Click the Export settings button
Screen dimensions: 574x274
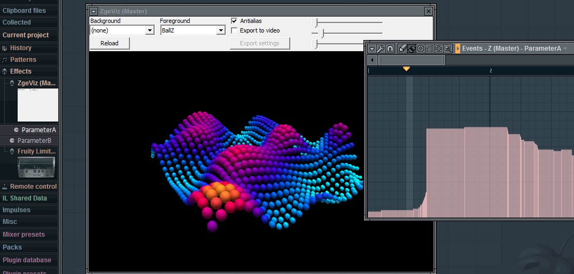point(260,43)
